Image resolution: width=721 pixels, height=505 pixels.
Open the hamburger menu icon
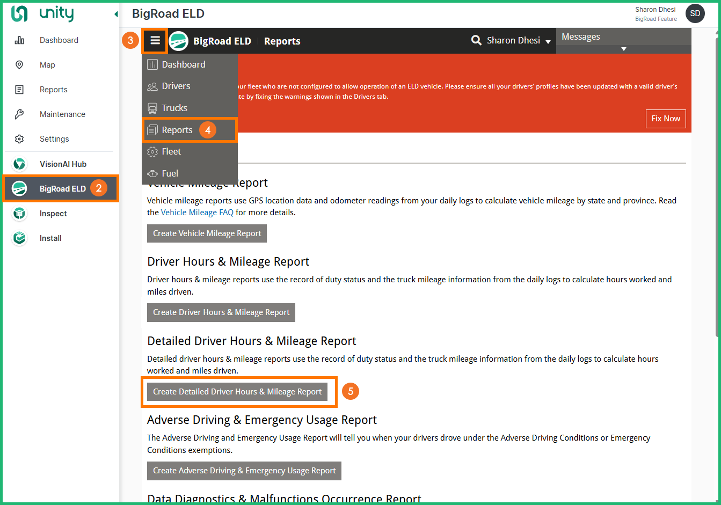tap(155, 41)
